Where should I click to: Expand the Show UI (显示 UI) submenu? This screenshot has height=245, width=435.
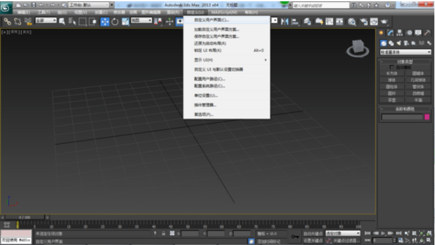point(226,60)
